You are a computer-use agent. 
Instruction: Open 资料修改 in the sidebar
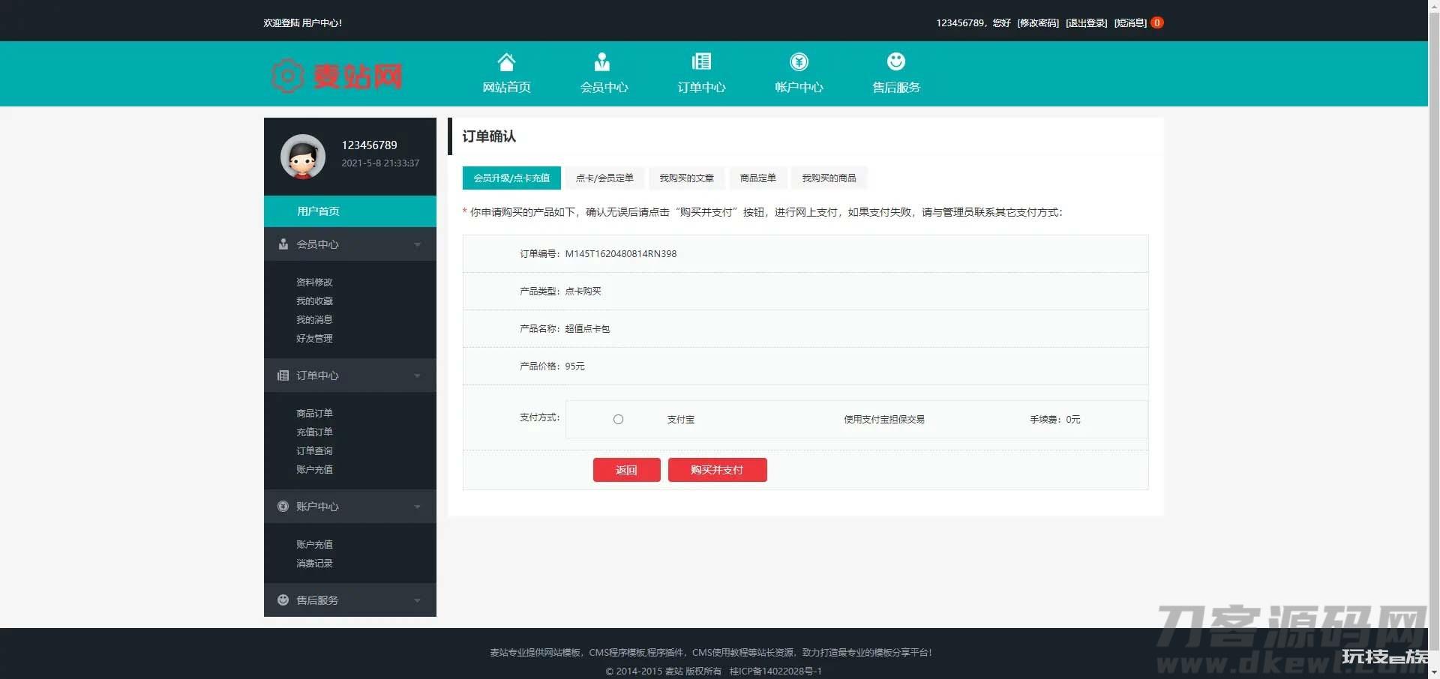click(x=314, y=283)
